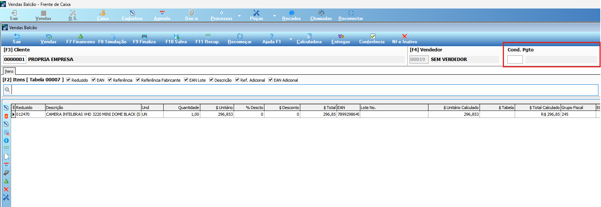Click the Cond. Pgto code input field
This screenshot has height=207, width=601.
(515, 60)
